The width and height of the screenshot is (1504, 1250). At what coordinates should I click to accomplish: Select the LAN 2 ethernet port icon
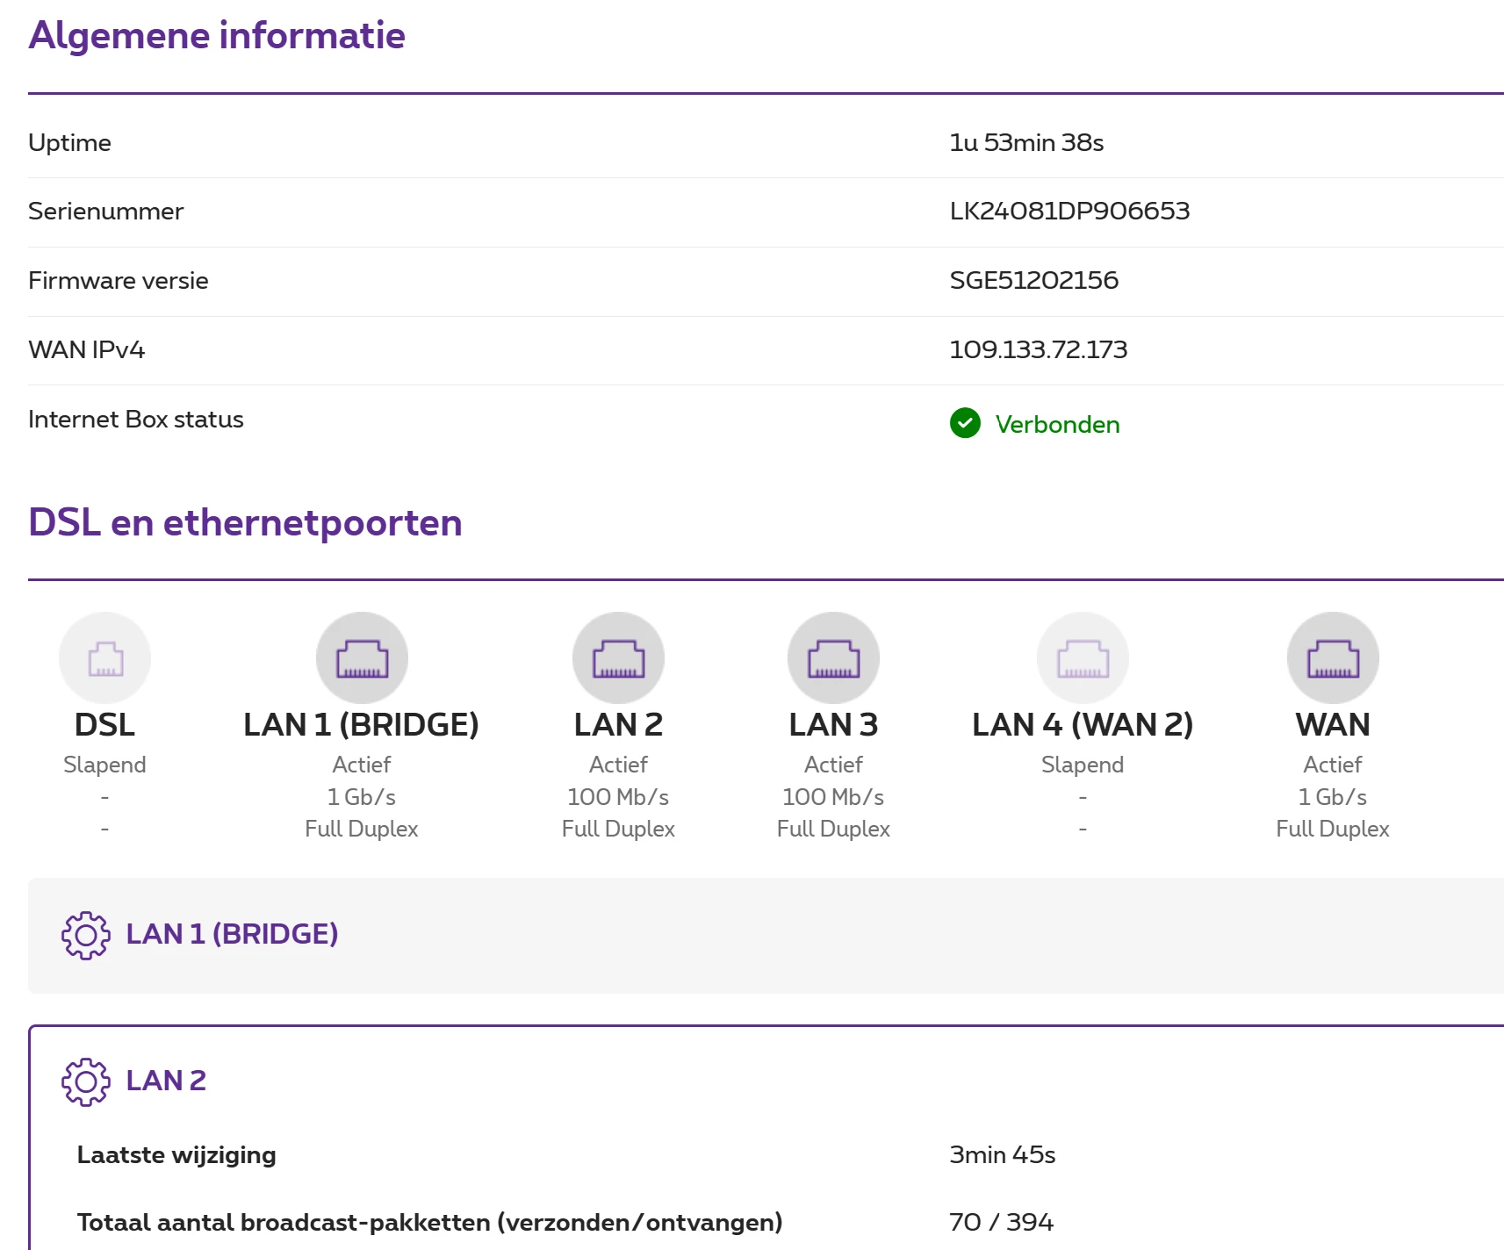618,657
